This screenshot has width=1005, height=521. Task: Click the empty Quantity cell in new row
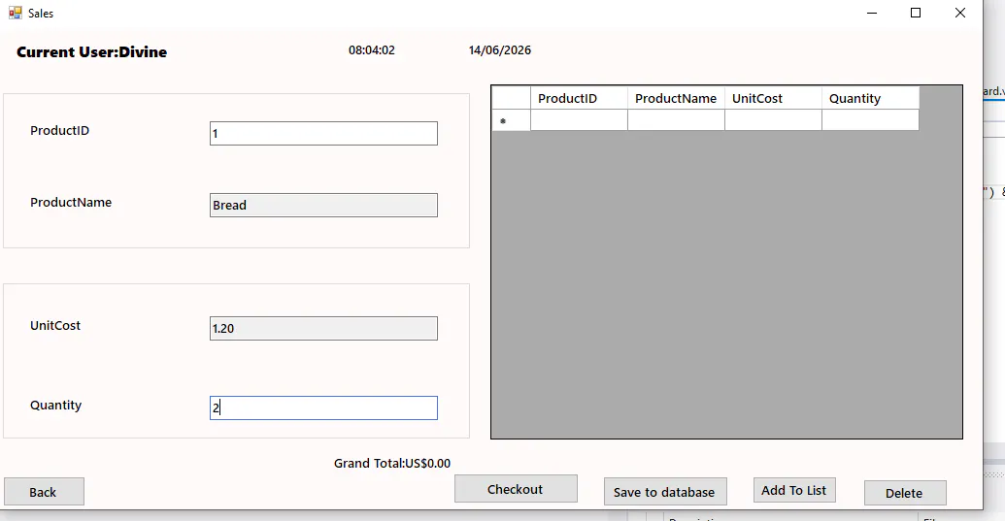(870, 120)
